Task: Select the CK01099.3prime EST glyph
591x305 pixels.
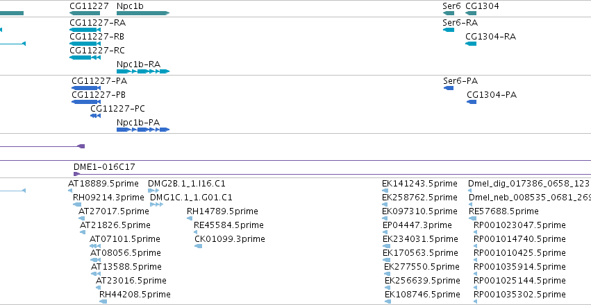Action: tap(198, 246)
